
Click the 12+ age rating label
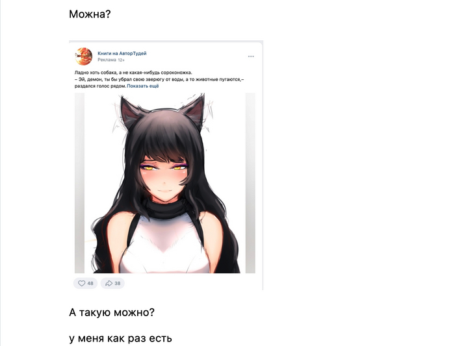tap(121, 60)
